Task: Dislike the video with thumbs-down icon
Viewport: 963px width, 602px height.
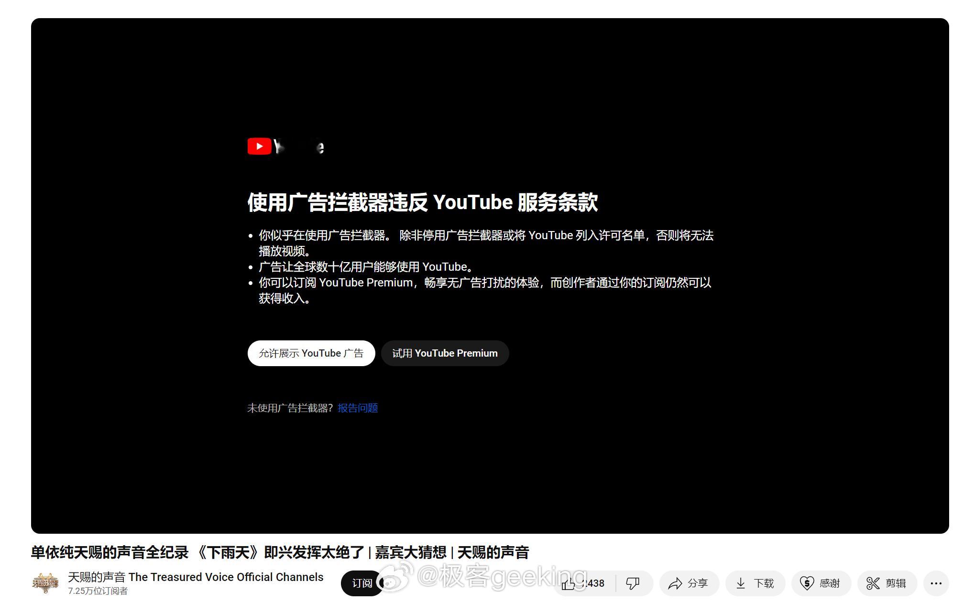Action: pyautogui.click(x=634, y=583)
